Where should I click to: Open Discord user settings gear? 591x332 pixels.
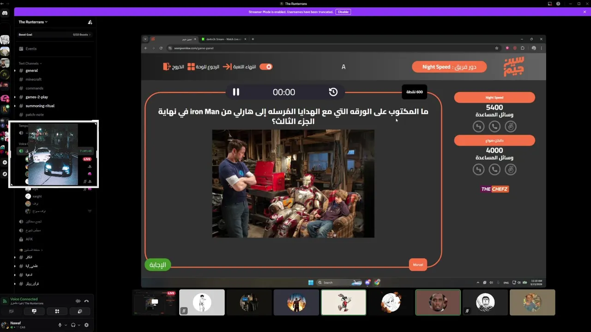[86, 325]
